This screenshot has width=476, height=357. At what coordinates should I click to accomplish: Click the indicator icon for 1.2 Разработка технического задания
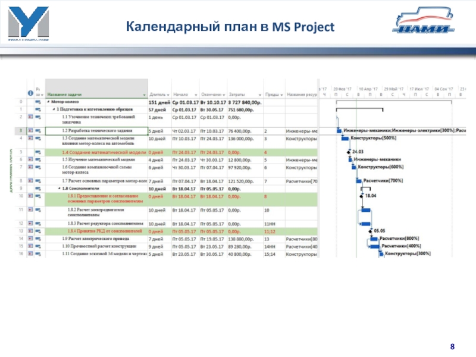(x=30, y=131)
